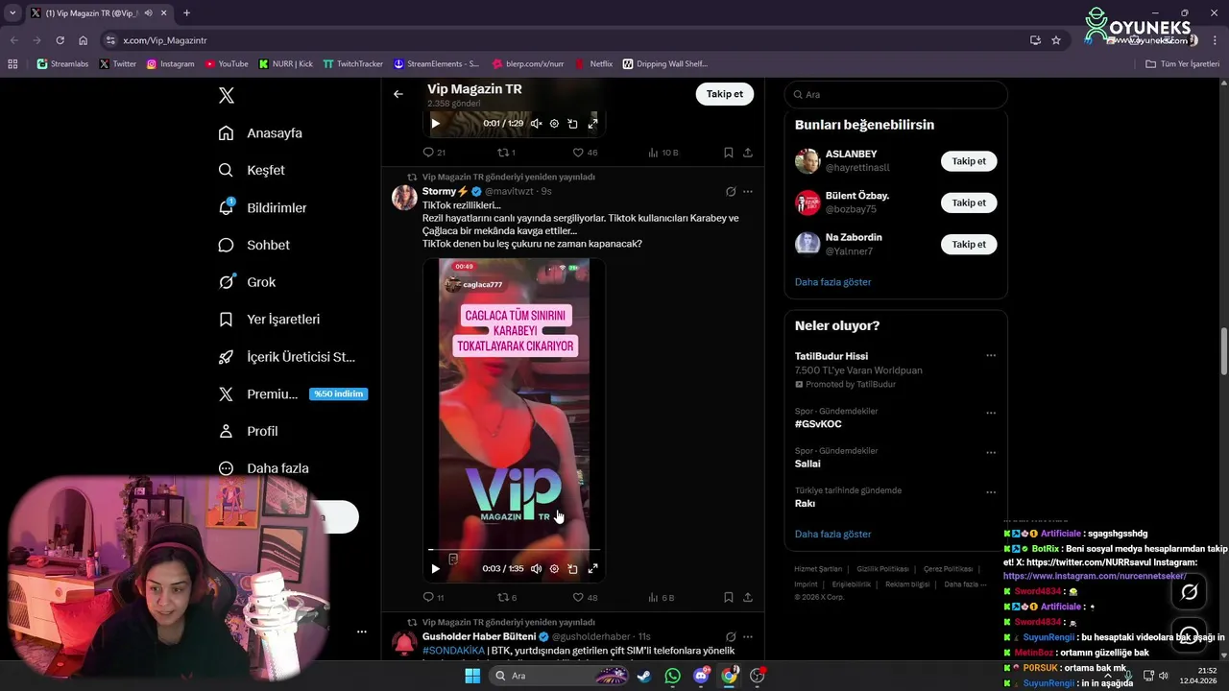Viewport: 1229px width, 691px height.
Task: Open options for Rakı trend
Action: tap(991, 492)
